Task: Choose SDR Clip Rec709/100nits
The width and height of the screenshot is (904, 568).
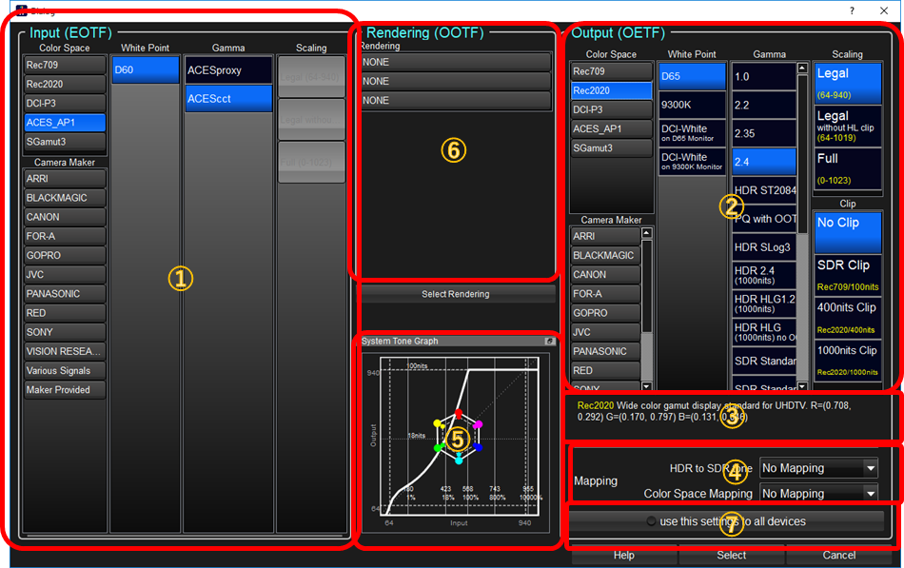Action: (x=848, y=275)
